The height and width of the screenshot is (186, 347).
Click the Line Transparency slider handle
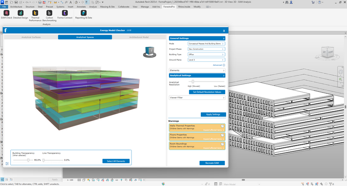tap(44, 160)
